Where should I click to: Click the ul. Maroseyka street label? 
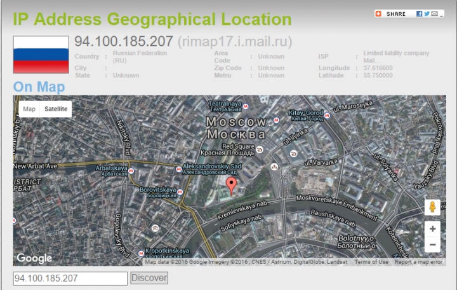[353, 106]
